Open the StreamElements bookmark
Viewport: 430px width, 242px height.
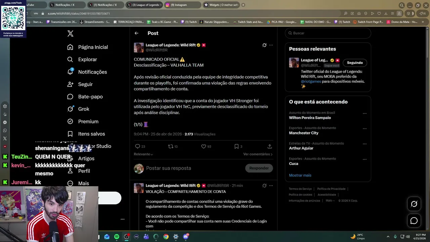tap(95, 22)
